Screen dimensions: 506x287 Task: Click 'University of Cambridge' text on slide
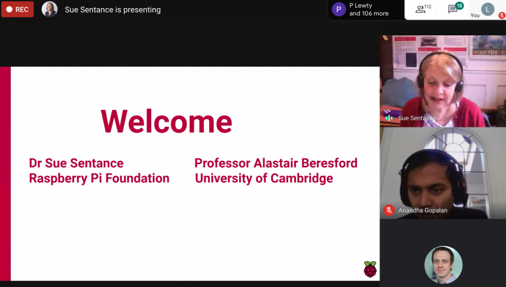[x=264, y=179]
